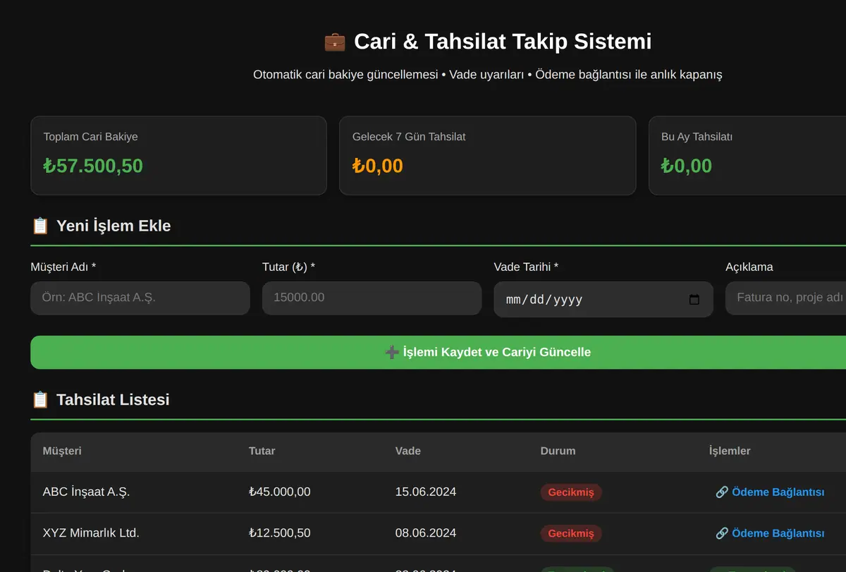Select the Toplam Cari Bakiye amount ₺57.500,50
The width and height of the screenshot is (846, 572).
[93, 166]
